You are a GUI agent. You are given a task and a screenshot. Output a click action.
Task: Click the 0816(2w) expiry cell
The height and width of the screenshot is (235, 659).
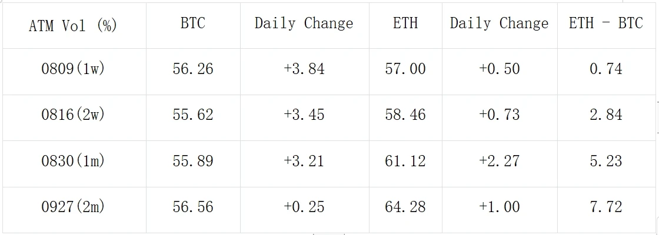click(x=73, y=115)
